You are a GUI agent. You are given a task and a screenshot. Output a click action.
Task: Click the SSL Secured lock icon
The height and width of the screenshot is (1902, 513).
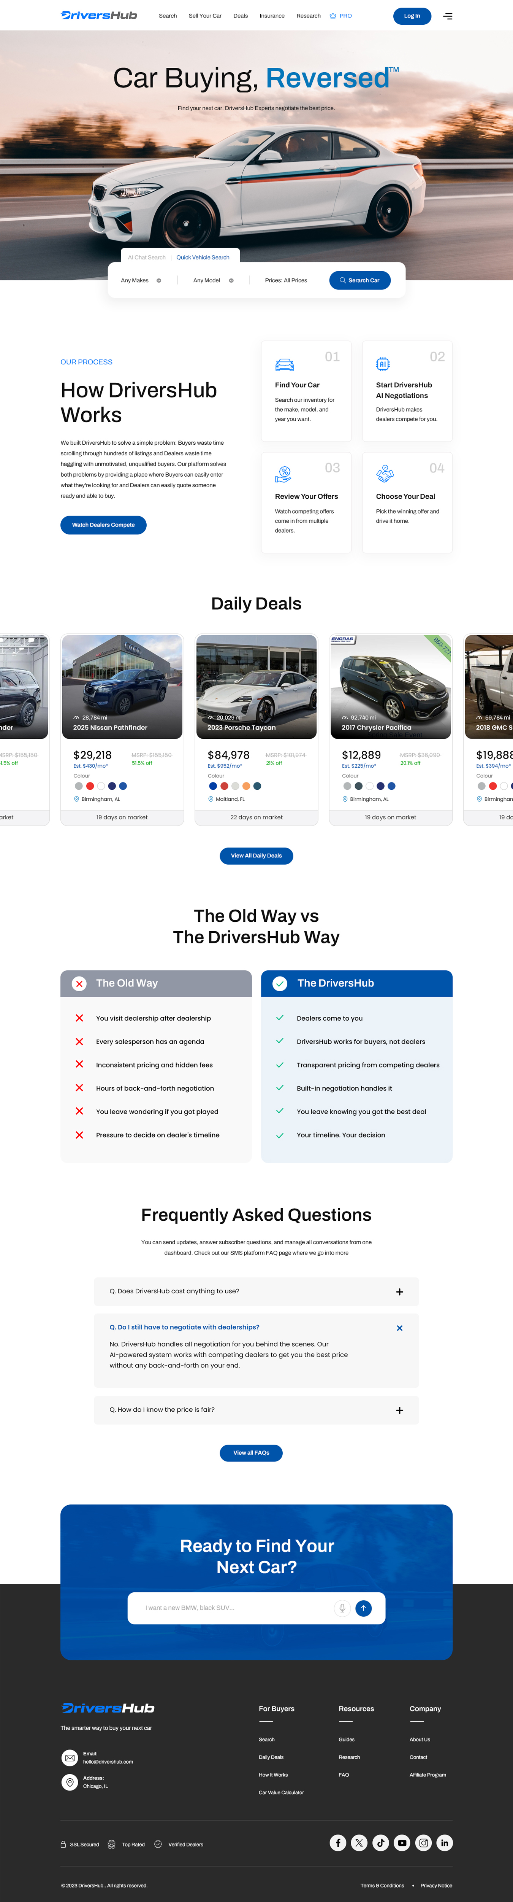click(63, 1844)
